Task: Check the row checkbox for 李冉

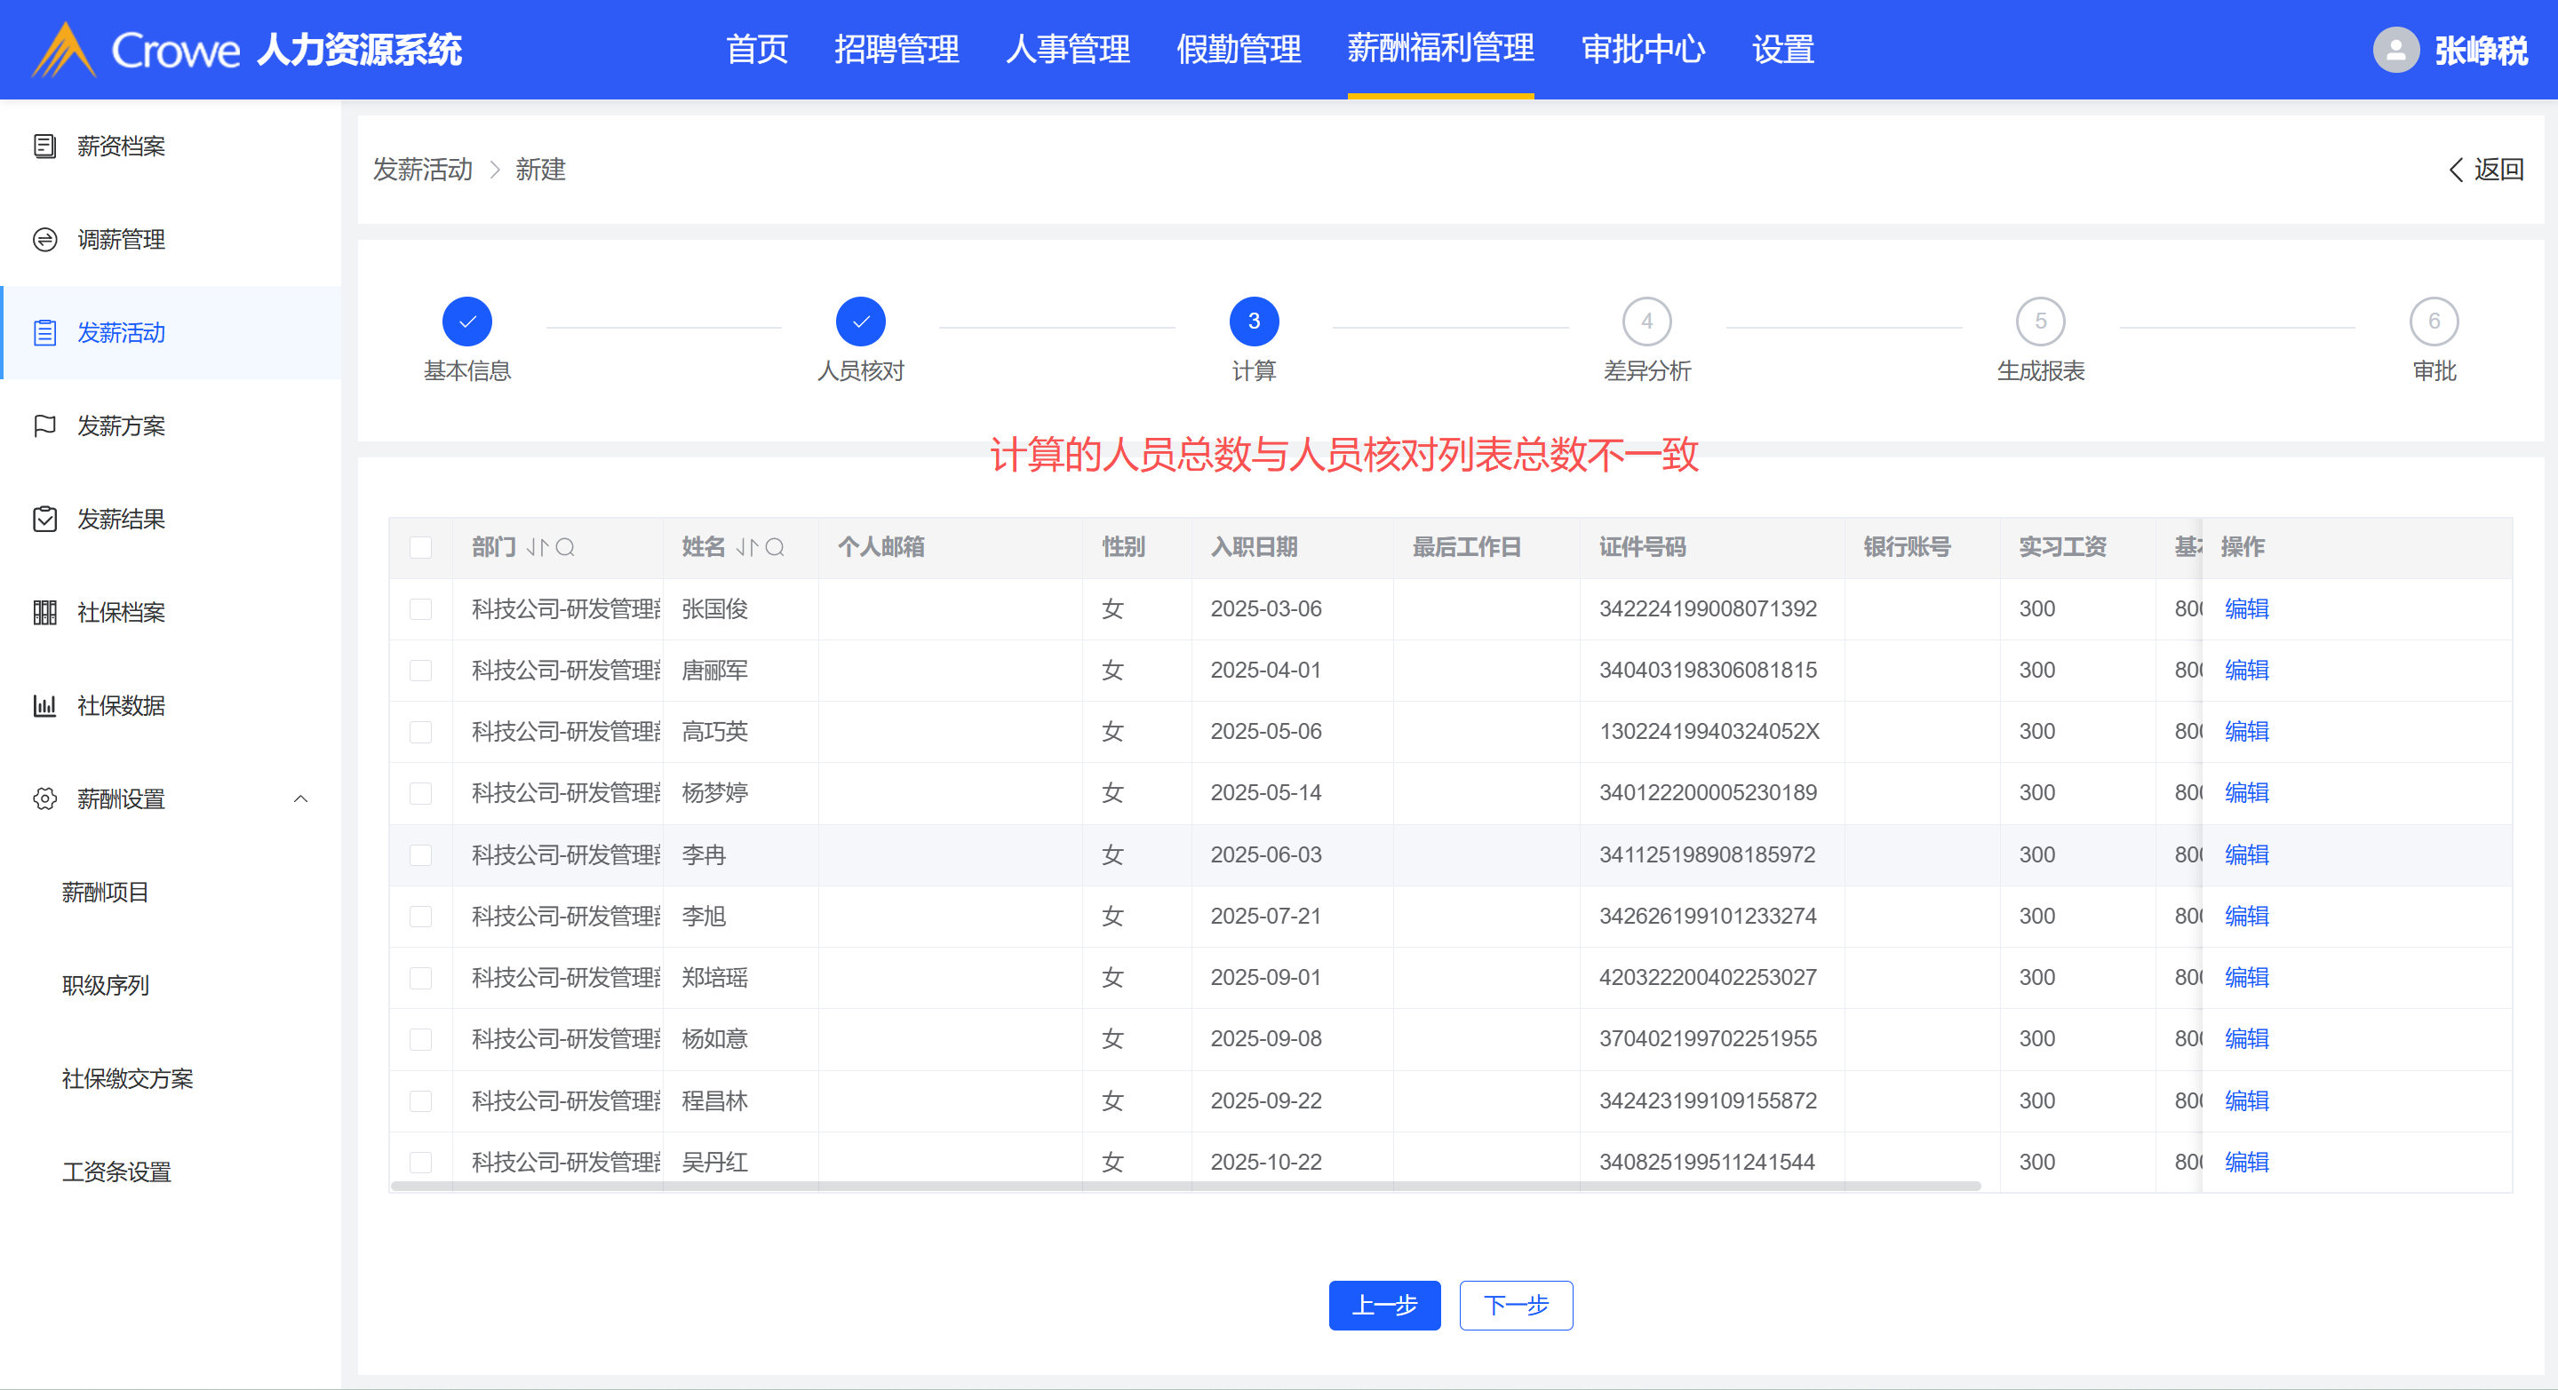Action: click(x=421, y=854)
